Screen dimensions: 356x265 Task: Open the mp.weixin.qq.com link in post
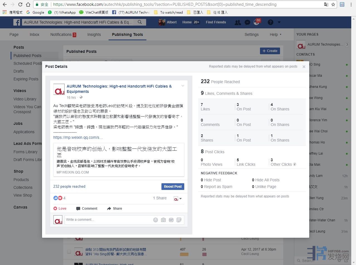(x=78, y=137)
